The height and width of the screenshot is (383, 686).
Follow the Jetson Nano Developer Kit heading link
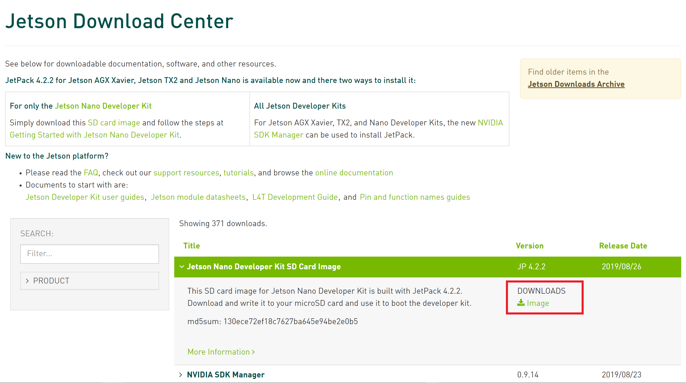(x=103, y=106)
